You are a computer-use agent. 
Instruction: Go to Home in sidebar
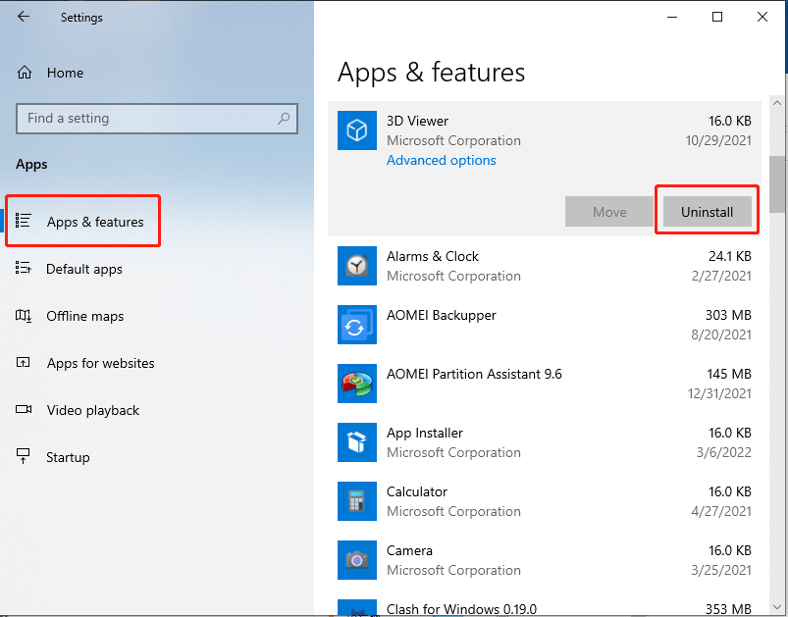point(65,73)
